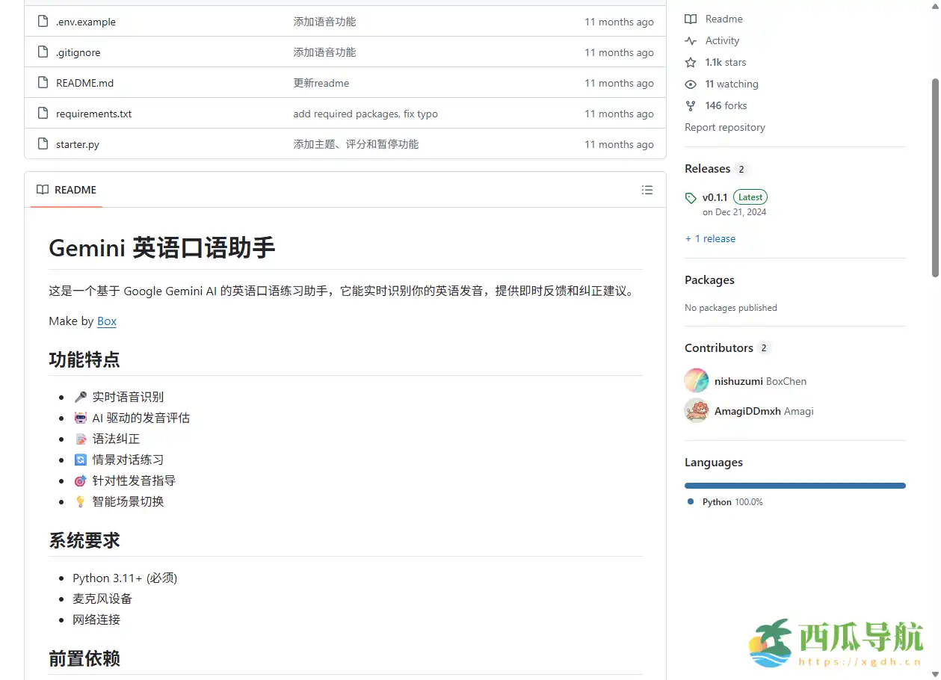
Task: Expand the '+ 1 release' list
Action: tap(710, 238)
